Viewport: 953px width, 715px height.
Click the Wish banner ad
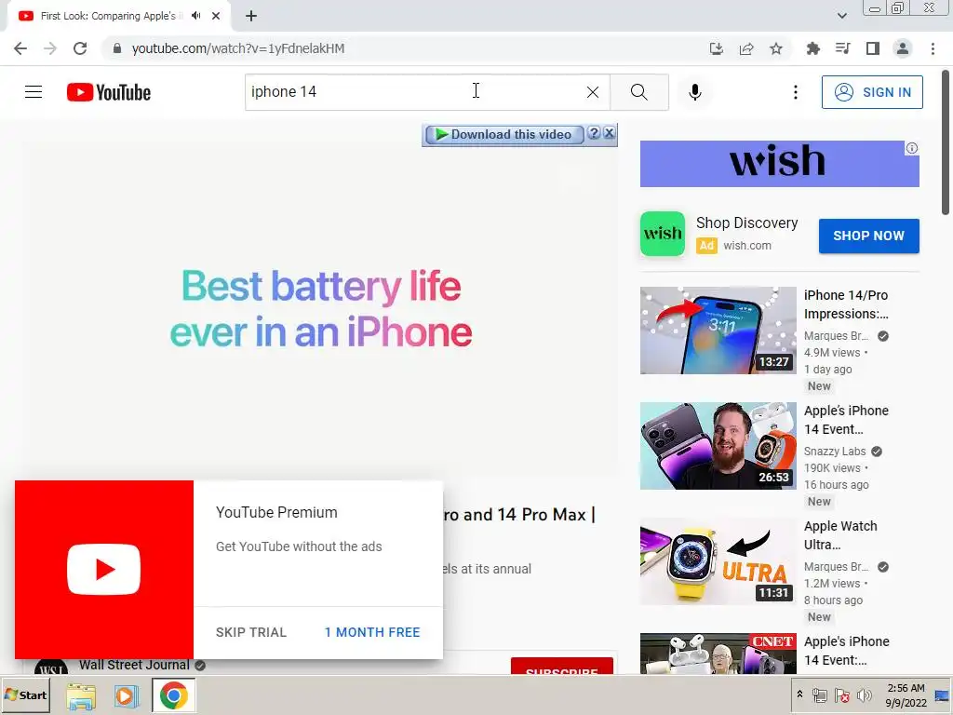click(779, 164)
